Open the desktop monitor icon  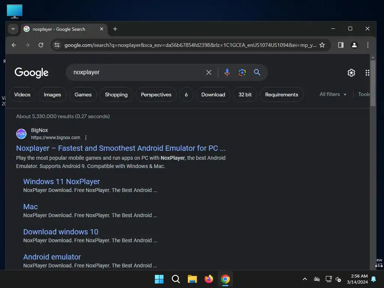[15, 11]
